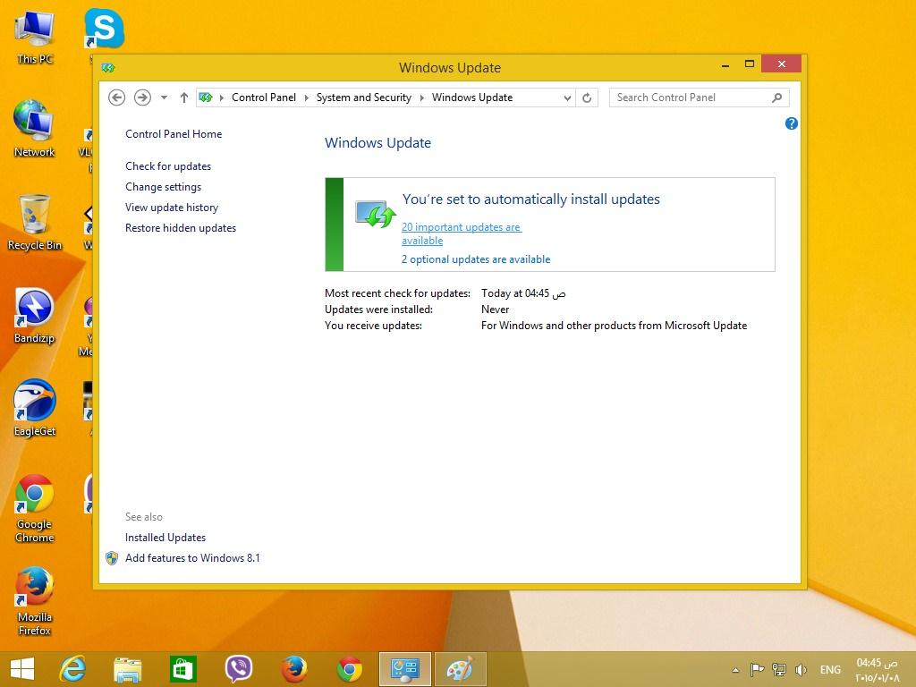Click 'You're set to automatically install updates' heading
The height and width of the screenshot is (687, 916).
coord(531,199)
